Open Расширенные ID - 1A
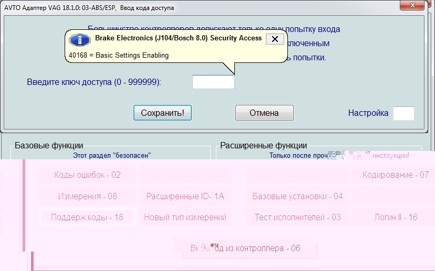The image size is (435, 271). (x=185, y=197)
